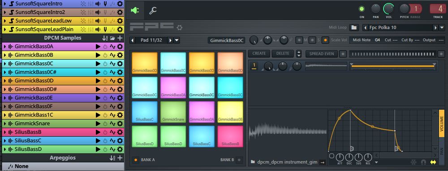Open FPC gear options icon

[179, 28]
